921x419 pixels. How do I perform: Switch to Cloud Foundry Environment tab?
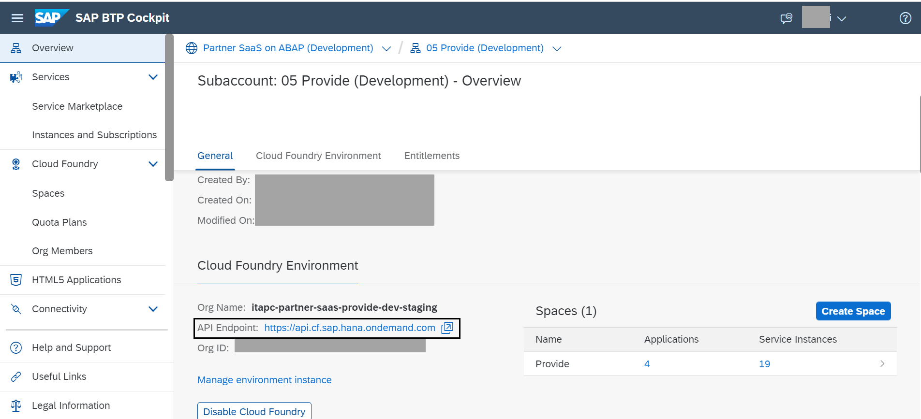point(318,156)
